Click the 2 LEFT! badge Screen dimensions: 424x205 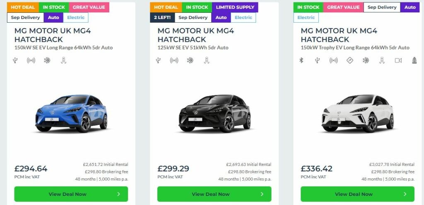pyautogui.click(x=162, y=17)
